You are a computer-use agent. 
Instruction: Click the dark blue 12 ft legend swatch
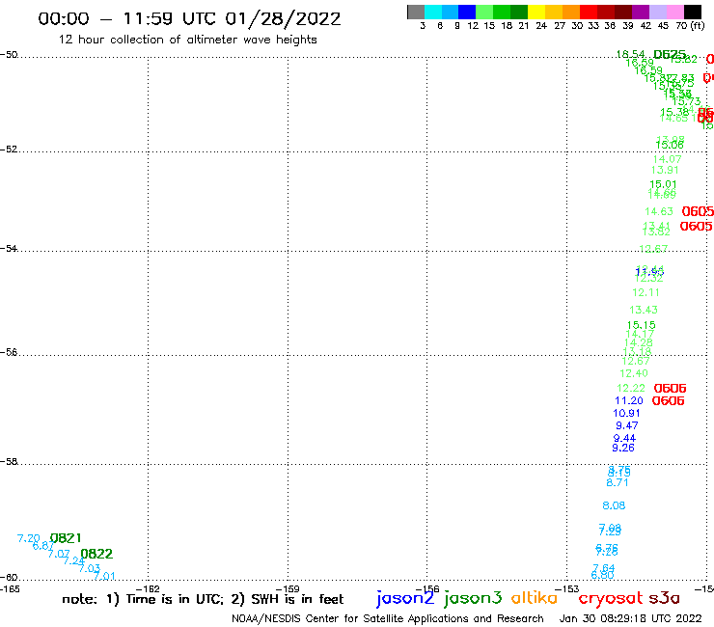tap(467, 12)
